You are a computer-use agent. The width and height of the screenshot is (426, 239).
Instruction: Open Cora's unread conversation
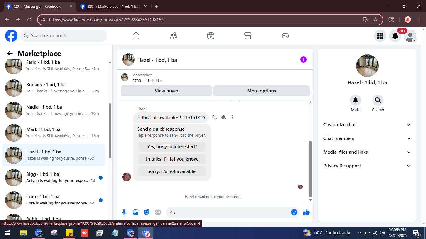pyautogui.click(x=54, y=200)
